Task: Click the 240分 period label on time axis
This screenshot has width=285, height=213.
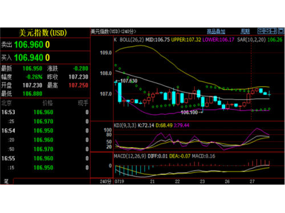Action: pyautogui.click(x=105, y=182)
